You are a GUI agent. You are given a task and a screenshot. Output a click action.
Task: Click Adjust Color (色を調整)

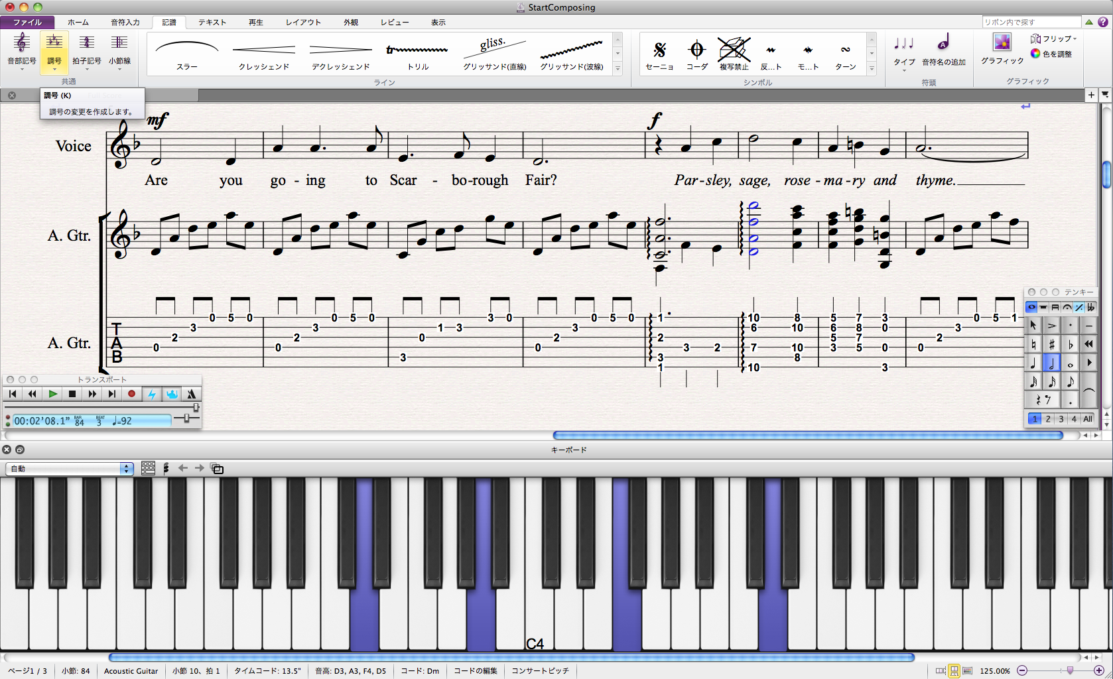click(1052, 54)
